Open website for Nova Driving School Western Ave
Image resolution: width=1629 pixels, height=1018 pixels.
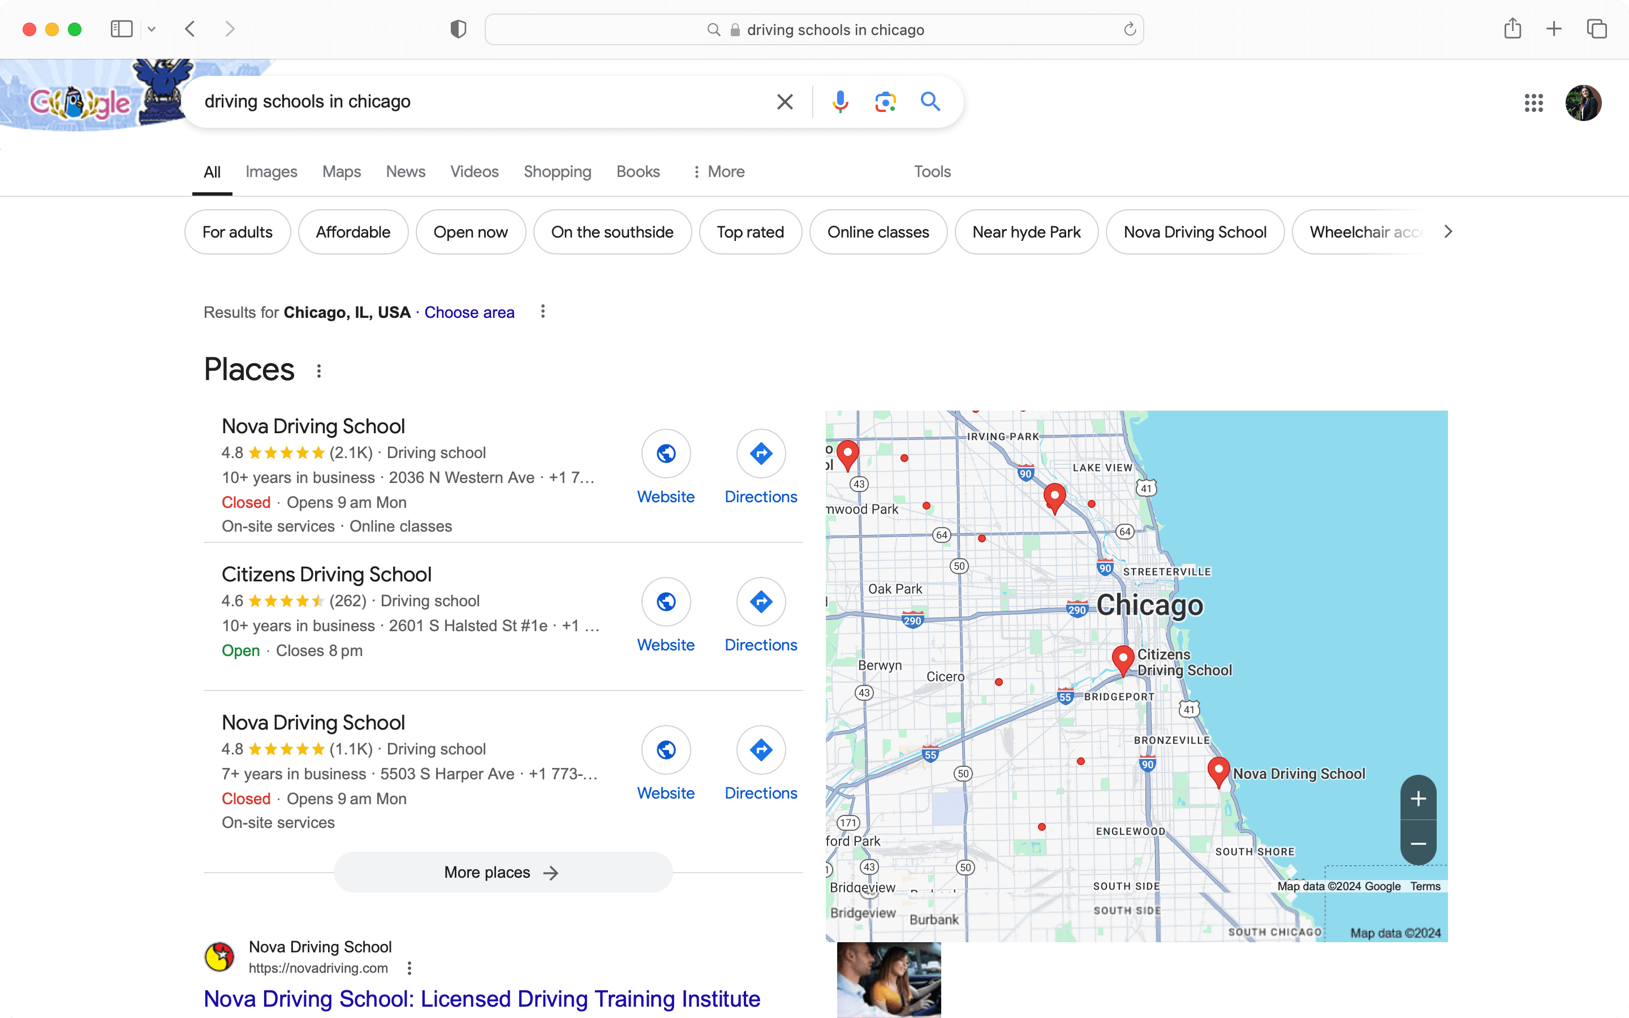[666, 467]
